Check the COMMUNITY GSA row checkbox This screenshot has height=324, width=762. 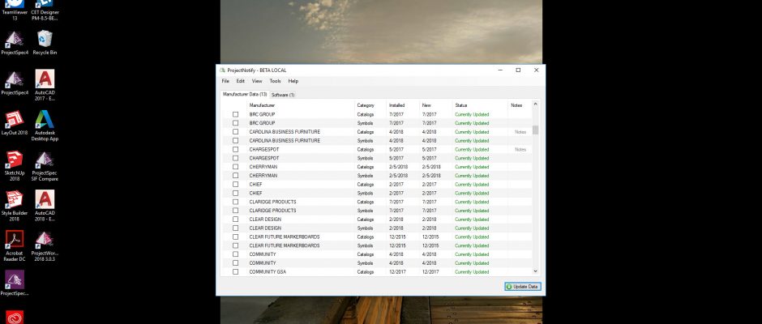[236, 272]
